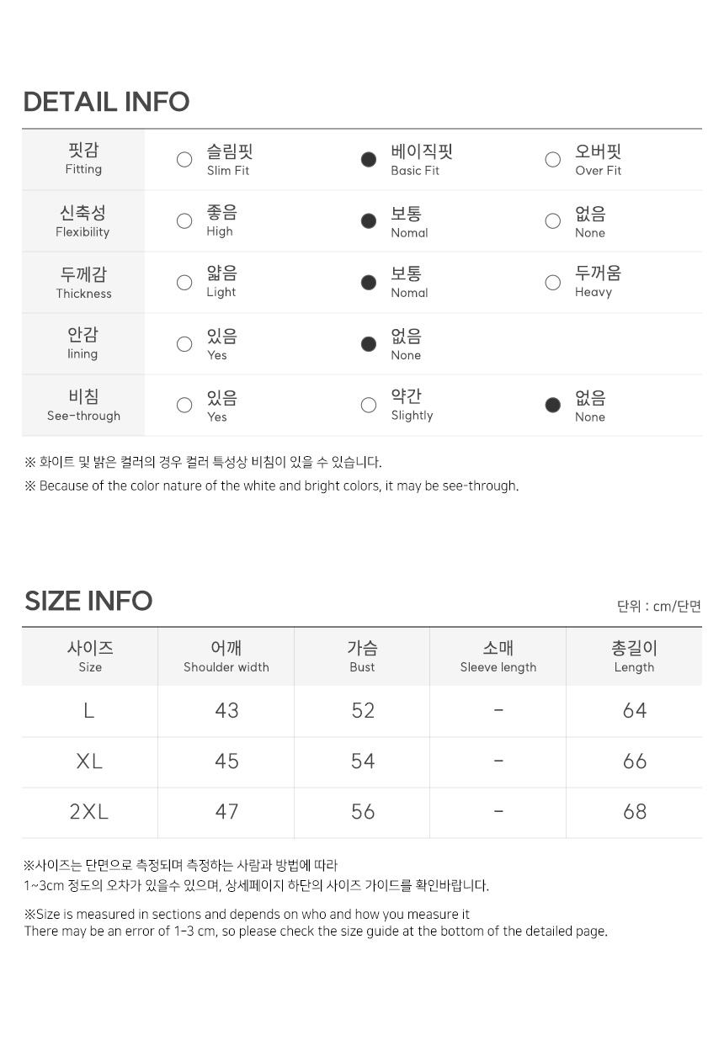Select None for lining

coord(369,344)
